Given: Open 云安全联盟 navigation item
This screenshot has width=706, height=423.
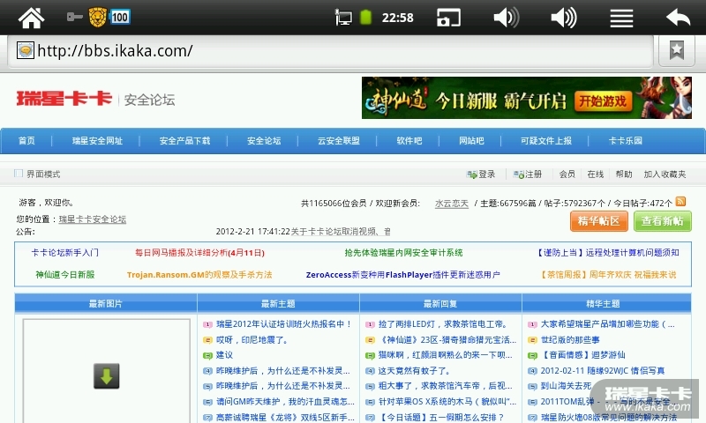Looking at the screenshot, I should pos(339,141).
